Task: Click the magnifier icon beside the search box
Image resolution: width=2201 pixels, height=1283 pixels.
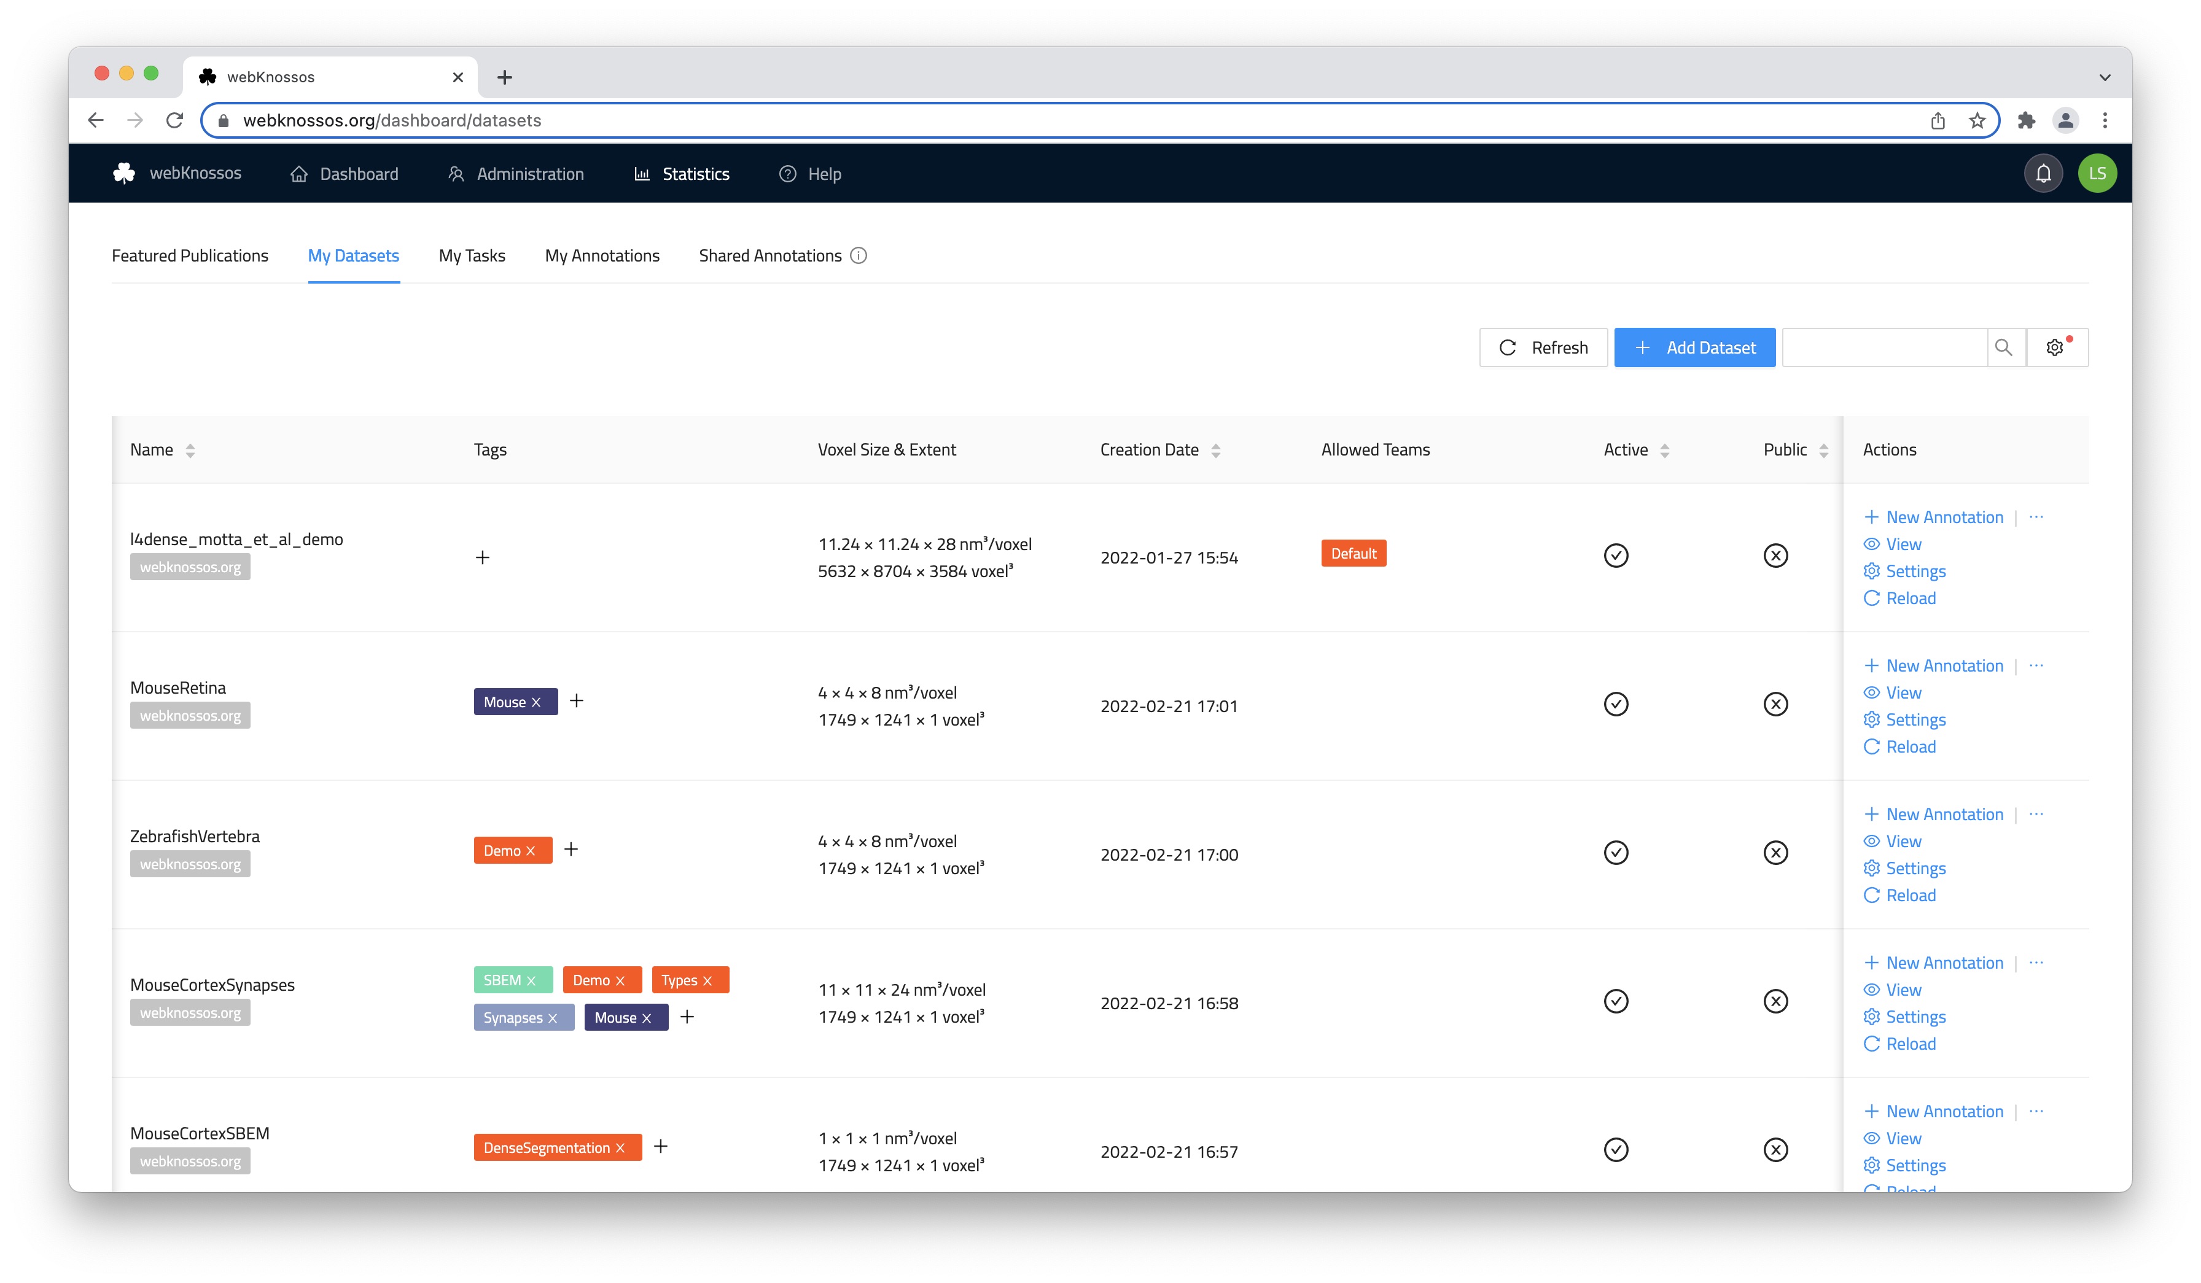Action: [2004, 346]
